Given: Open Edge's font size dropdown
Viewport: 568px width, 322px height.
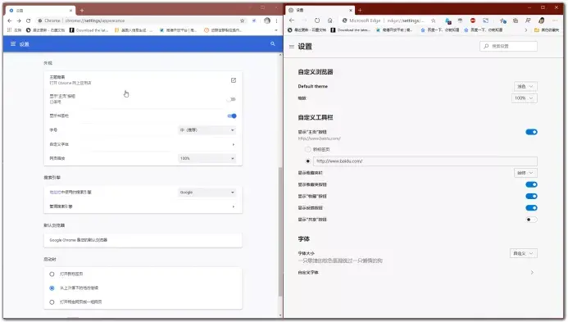Looking at the screenshot, I should 523,253.
